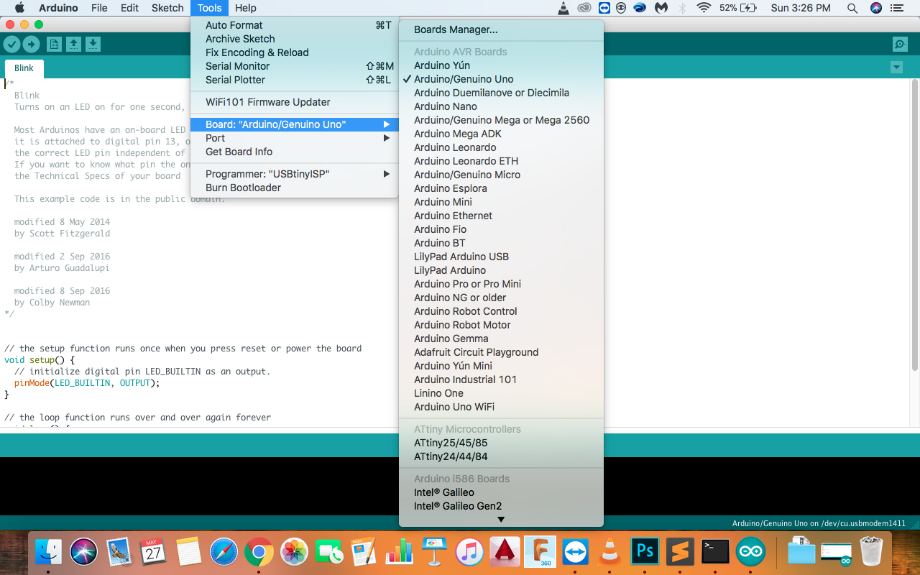Open Keynote from the dock

tap(434, 552)
